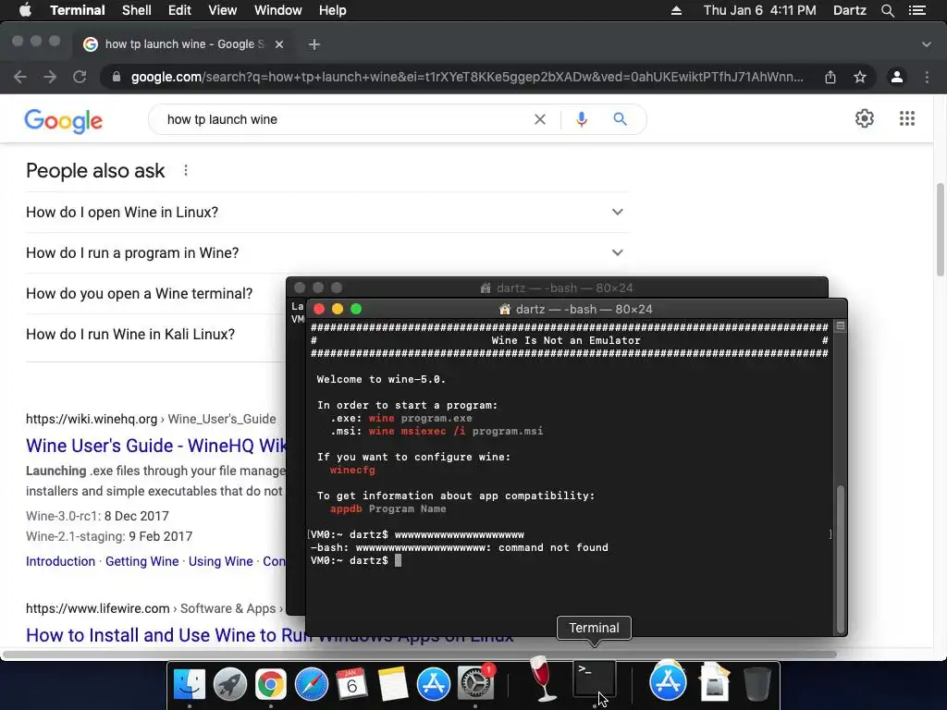View site info via the lock icon
947x710 pixels.
pyautogui.click(x=117, y=77)
